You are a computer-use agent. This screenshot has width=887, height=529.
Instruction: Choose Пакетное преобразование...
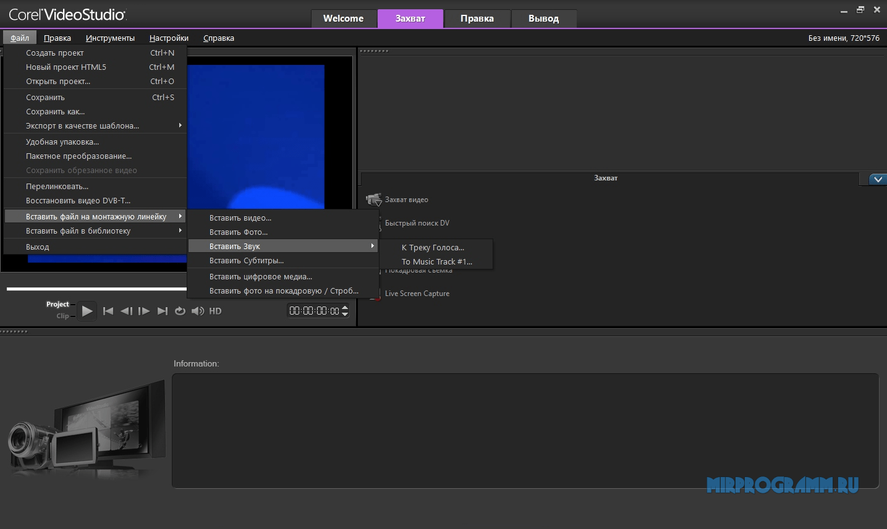point(95,156)
